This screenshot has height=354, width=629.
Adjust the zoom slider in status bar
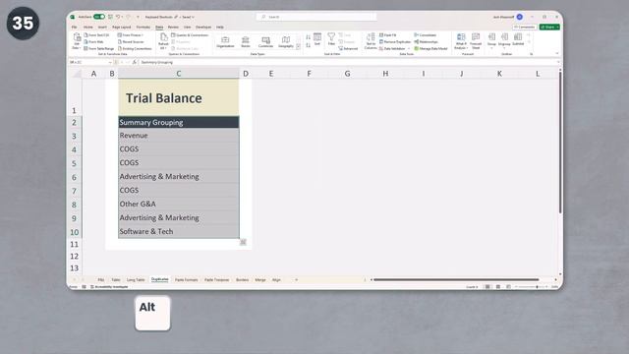pos(531,286)
